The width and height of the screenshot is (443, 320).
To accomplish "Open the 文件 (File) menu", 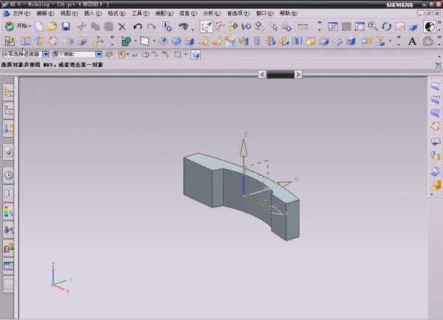I will 21,13.
